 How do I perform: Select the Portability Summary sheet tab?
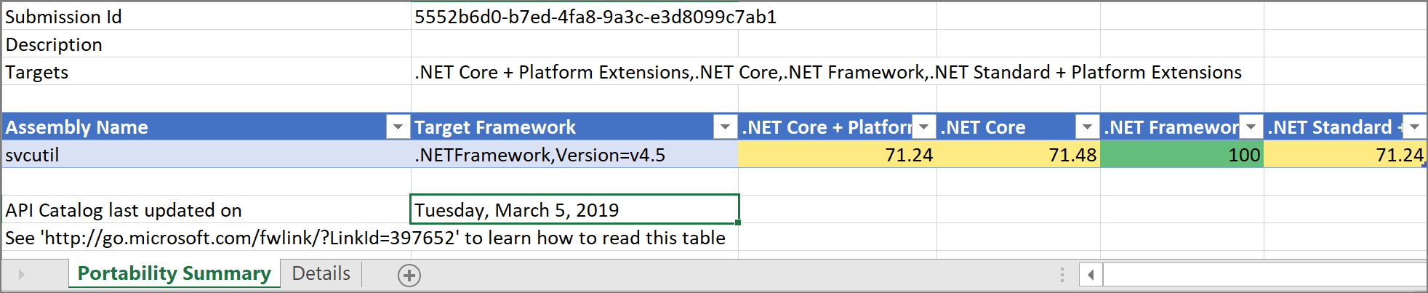pos(175,273)
